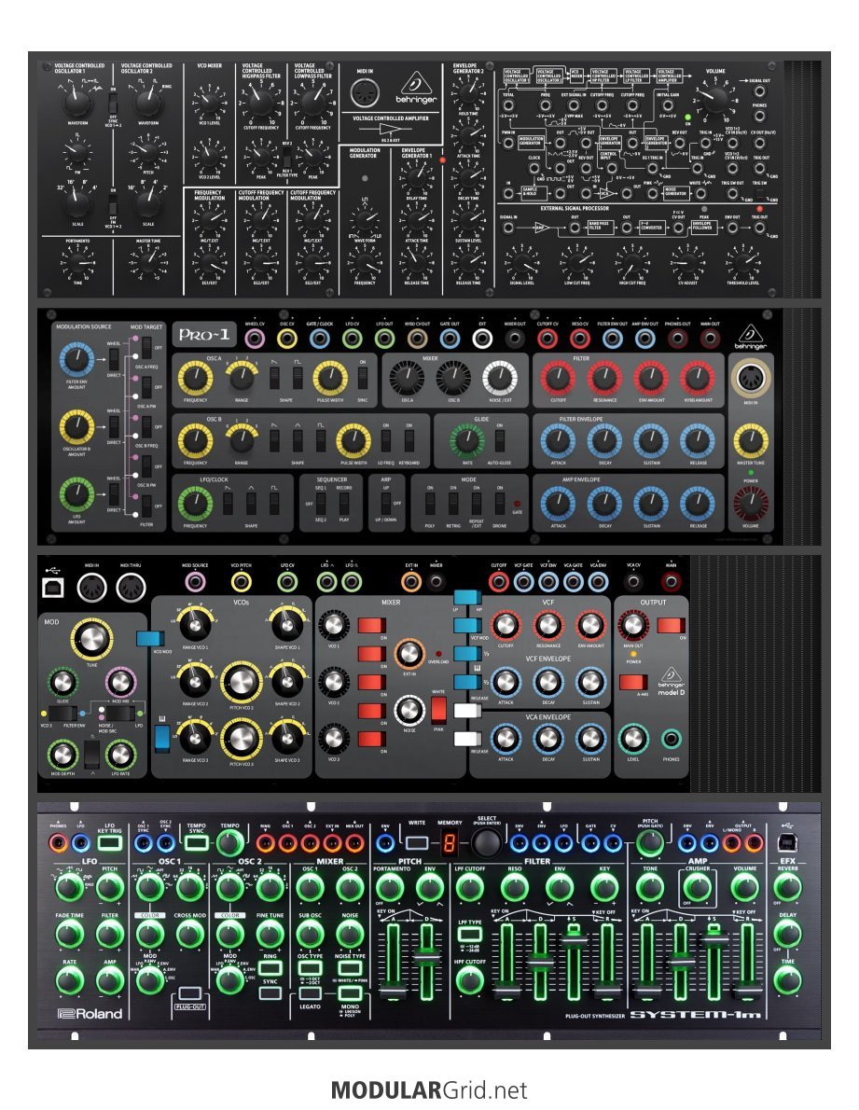This screenshot has width=859, height=1110.
Task: Select the Model D Mod Source jack
Action: pos(195,582)
